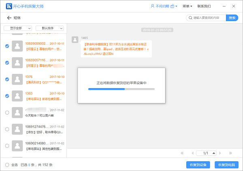Open the 默认排序 sort dropdown

click(x=50, y=28)
